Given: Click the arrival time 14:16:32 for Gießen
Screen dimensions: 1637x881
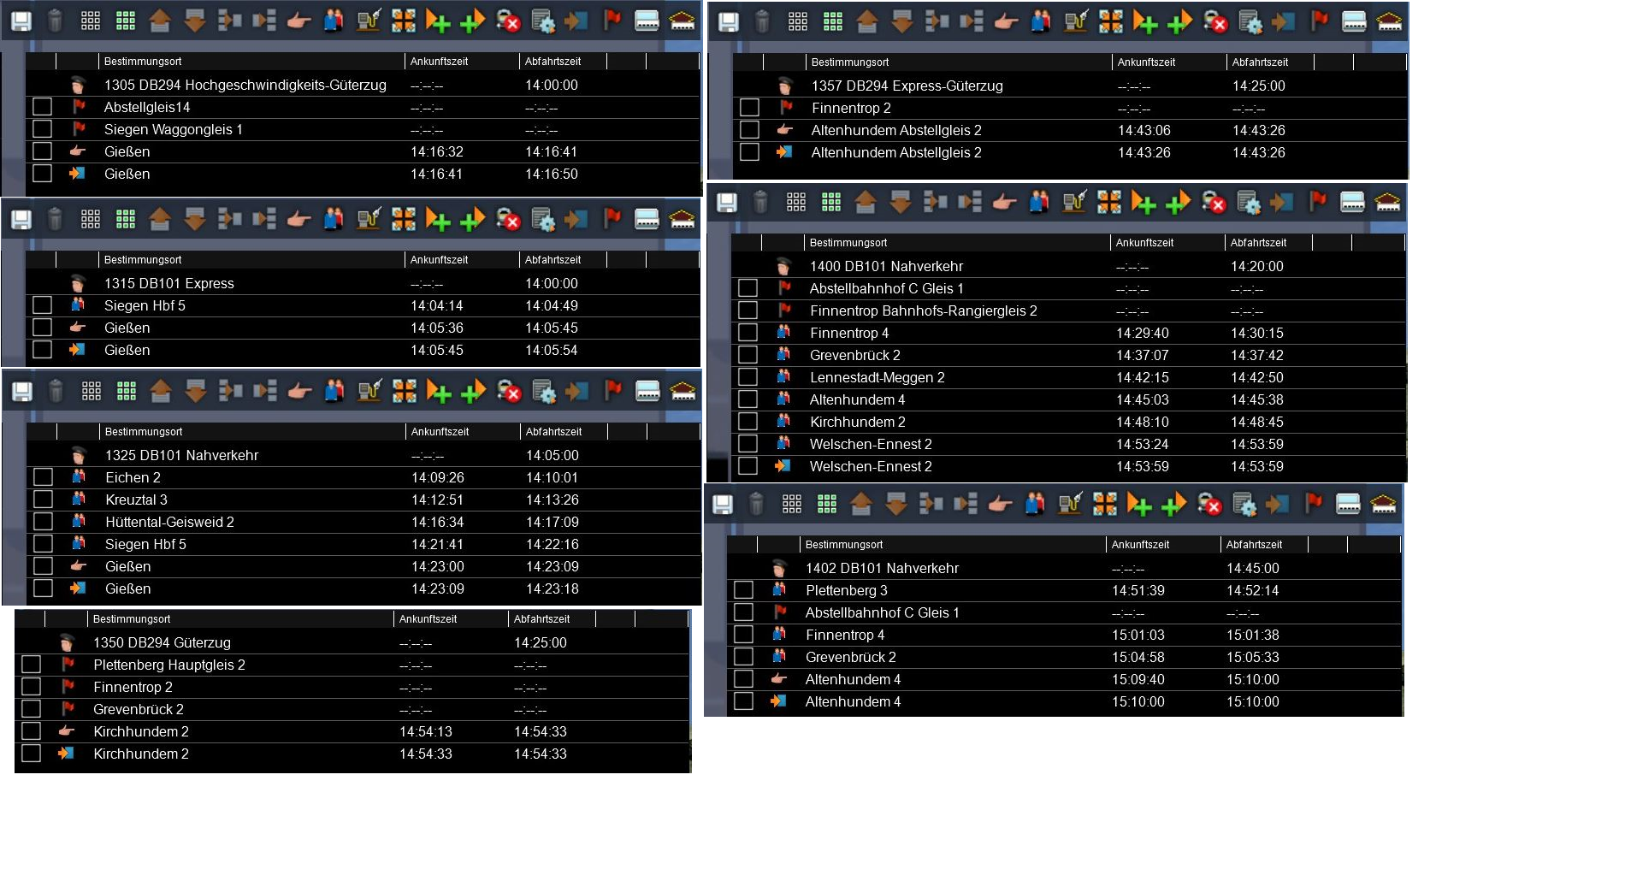Looking at the screenshot, I should click(437, 151).
